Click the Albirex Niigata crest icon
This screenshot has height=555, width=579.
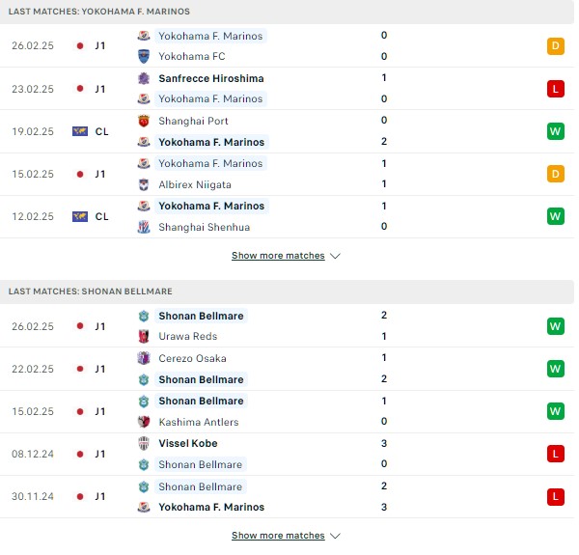click(x=144, y=184)
